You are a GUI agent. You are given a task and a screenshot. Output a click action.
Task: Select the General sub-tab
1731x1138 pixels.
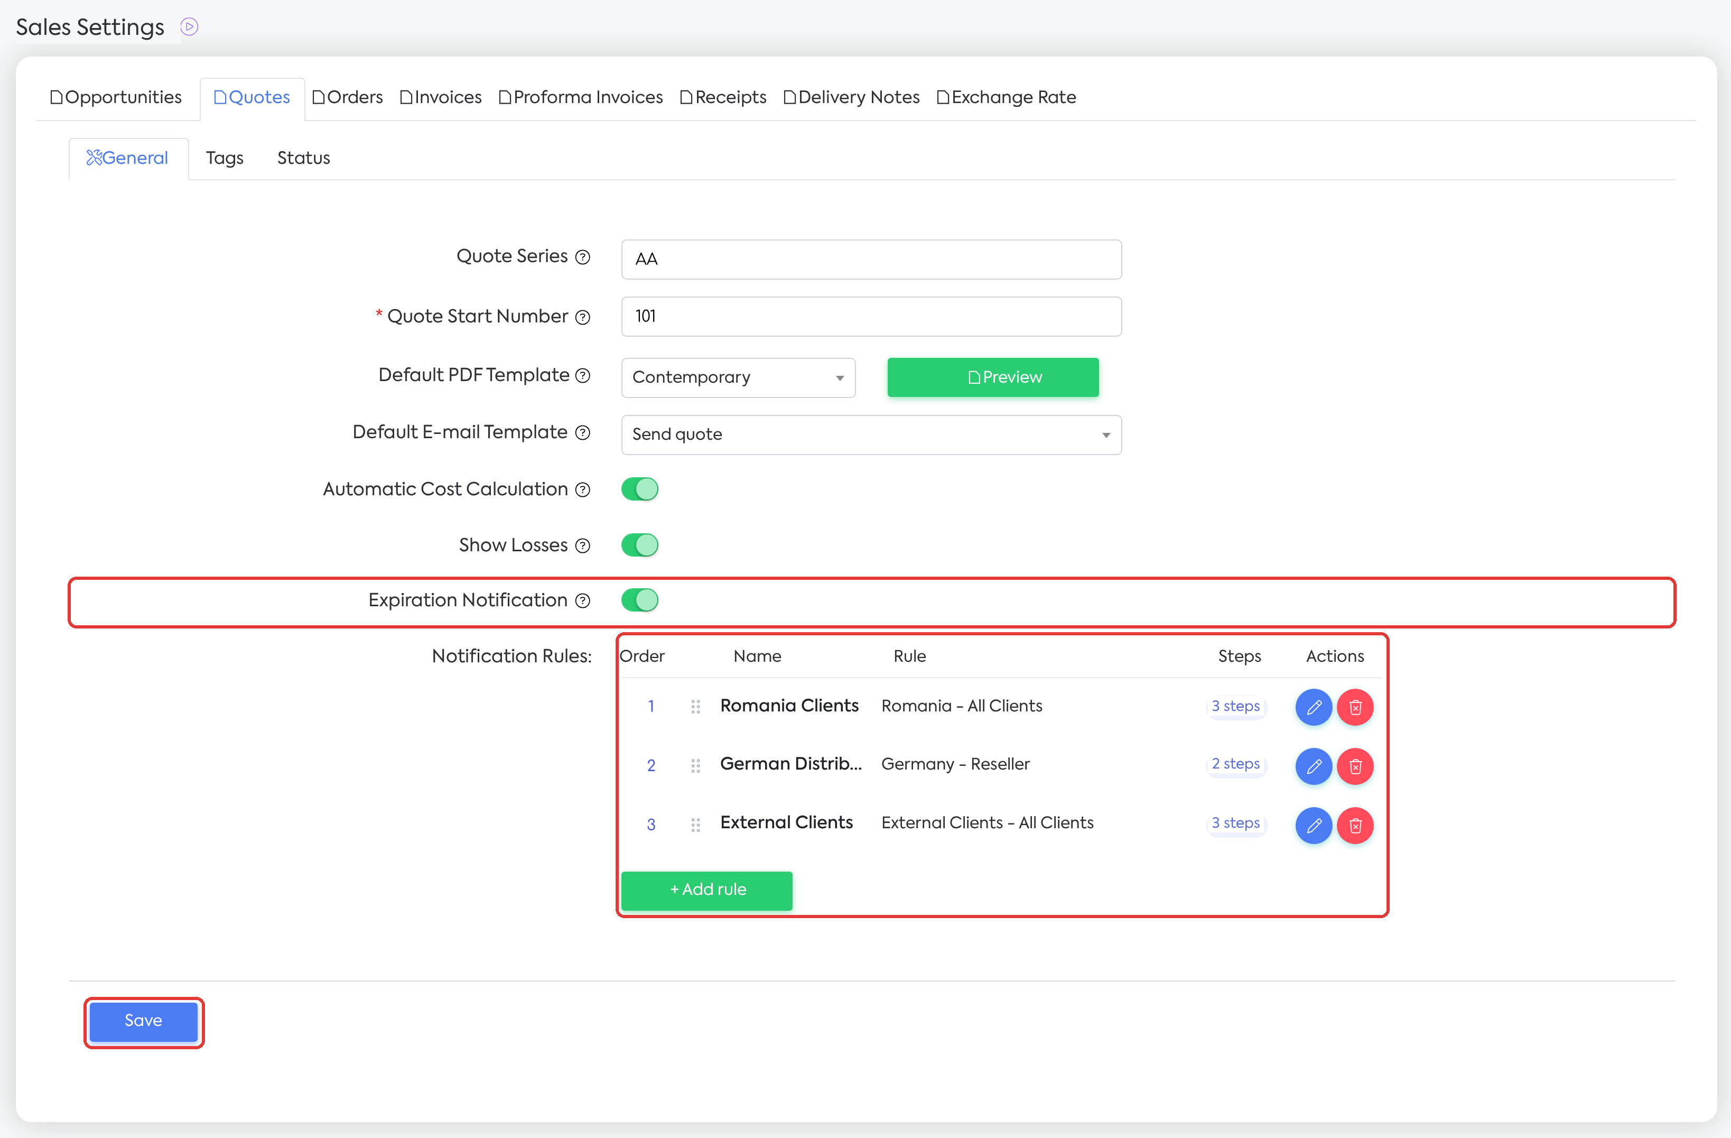129,159
